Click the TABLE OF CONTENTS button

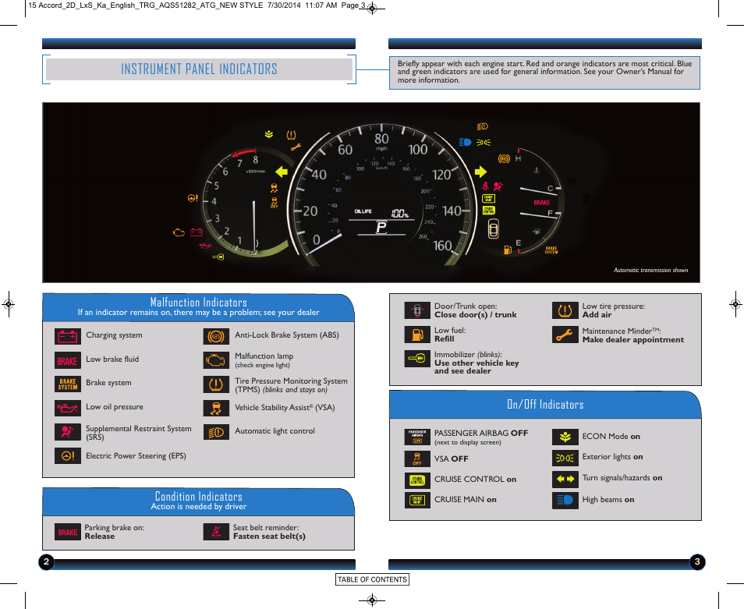[372, 579]
